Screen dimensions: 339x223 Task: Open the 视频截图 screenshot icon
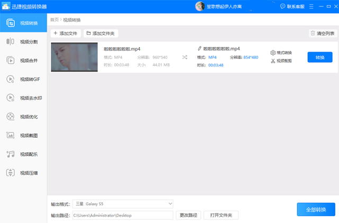(10, 135)
